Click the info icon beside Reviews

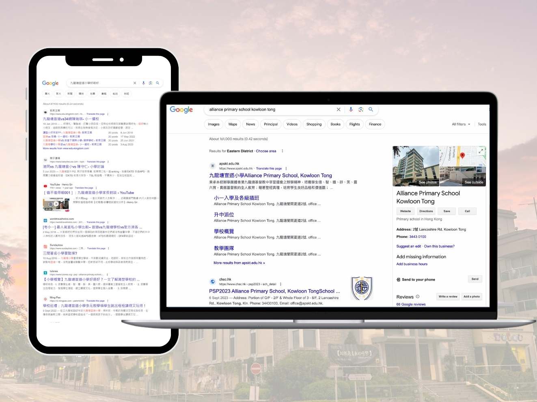[x=418, y=297]
